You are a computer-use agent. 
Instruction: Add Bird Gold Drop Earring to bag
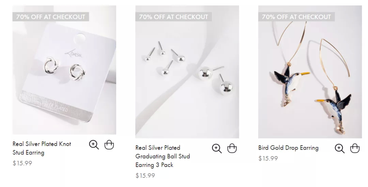click(355, 148)
